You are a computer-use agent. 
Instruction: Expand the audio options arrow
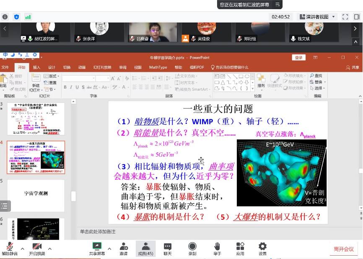tap(22, 249)
